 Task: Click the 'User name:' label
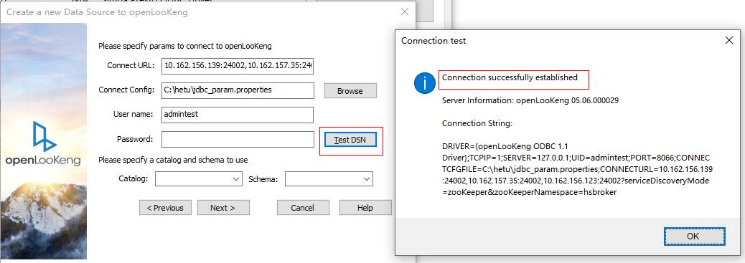click(x=133, y=115)
